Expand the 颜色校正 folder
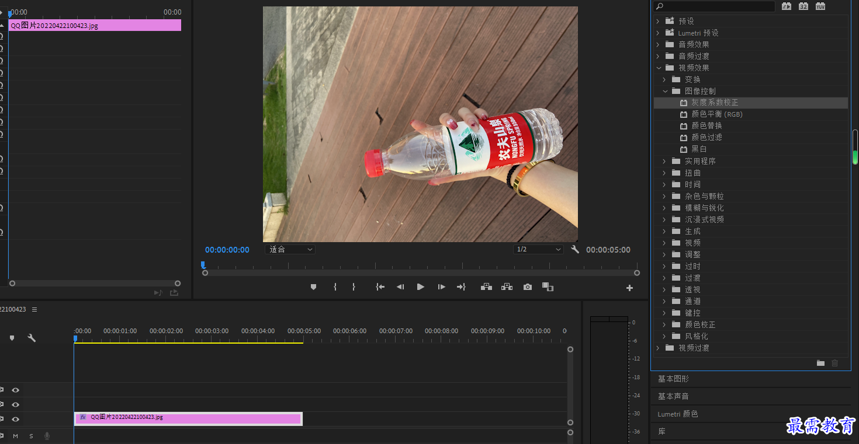Image resolution: width=859 pixels, height=444 pixels. pos(664,324)
